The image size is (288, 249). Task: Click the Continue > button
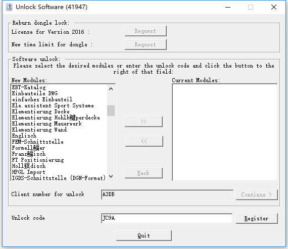point(257,195)
